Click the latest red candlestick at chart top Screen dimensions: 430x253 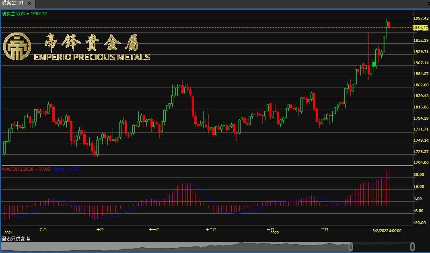click(x=389, y=24)
